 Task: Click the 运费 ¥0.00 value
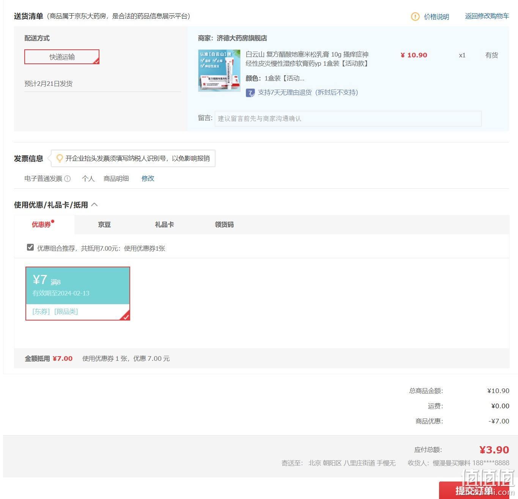pos(500,406)
